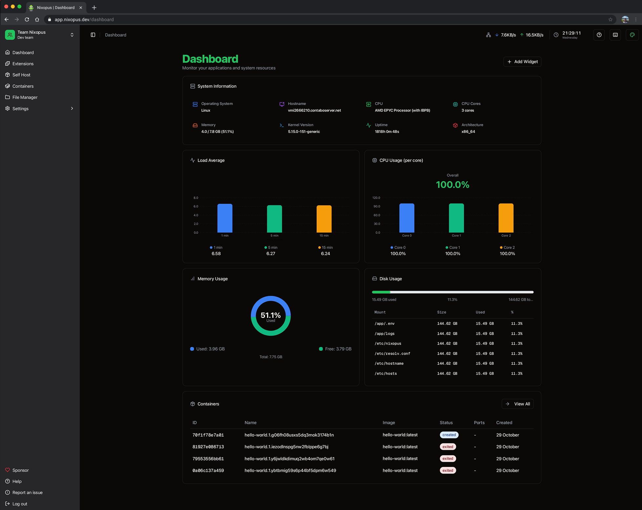Open the keyboard shortcuts icon

[615, 35]
